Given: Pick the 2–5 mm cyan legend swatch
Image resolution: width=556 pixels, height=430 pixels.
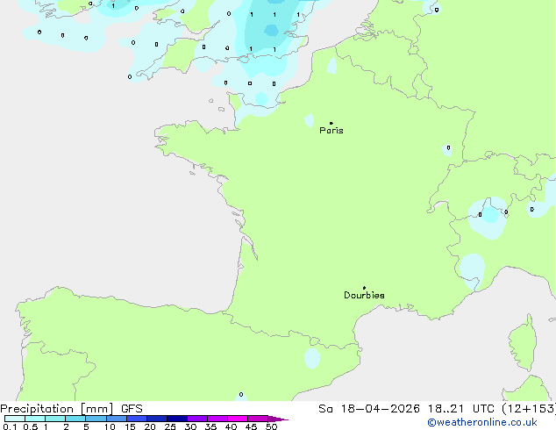Looking at the screenshot, I should [x=75, y=419].
